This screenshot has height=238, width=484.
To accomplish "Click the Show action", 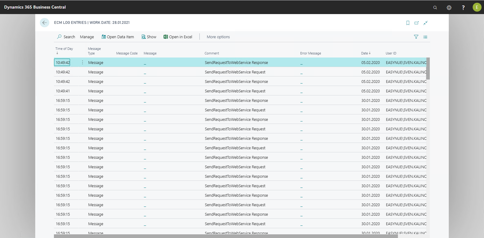I will [149, 37].
